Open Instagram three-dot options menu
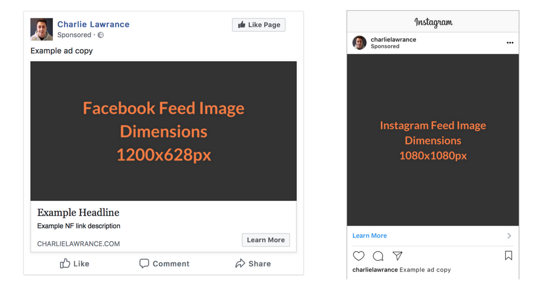The image size is (548, 287). [x=510, y=43]
